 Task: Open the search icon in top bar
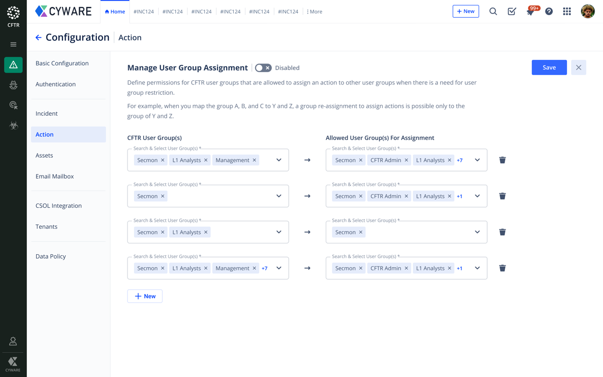[x=493, y=11]
